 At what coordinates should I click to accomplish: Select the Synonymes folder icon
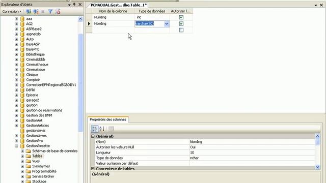point(29,166)
